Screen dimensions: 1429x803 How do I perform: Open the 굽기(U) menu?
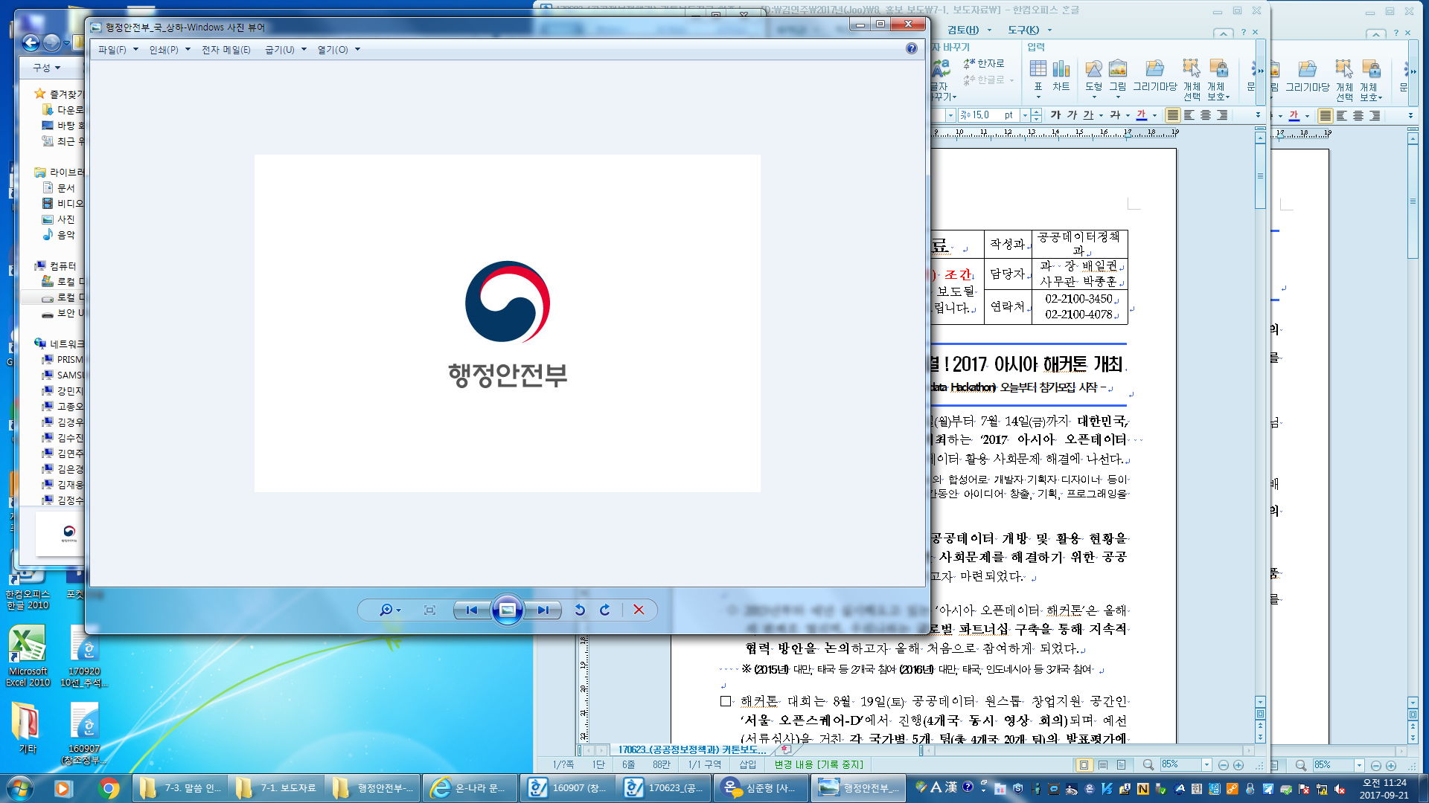pyautogui.click(x=286, y=50)
